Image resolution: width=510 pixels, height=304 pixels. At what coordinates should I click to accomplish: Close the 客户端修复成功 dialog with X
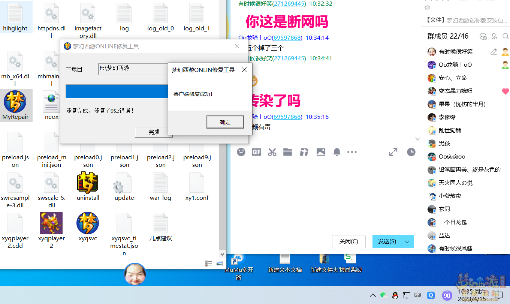244,70
